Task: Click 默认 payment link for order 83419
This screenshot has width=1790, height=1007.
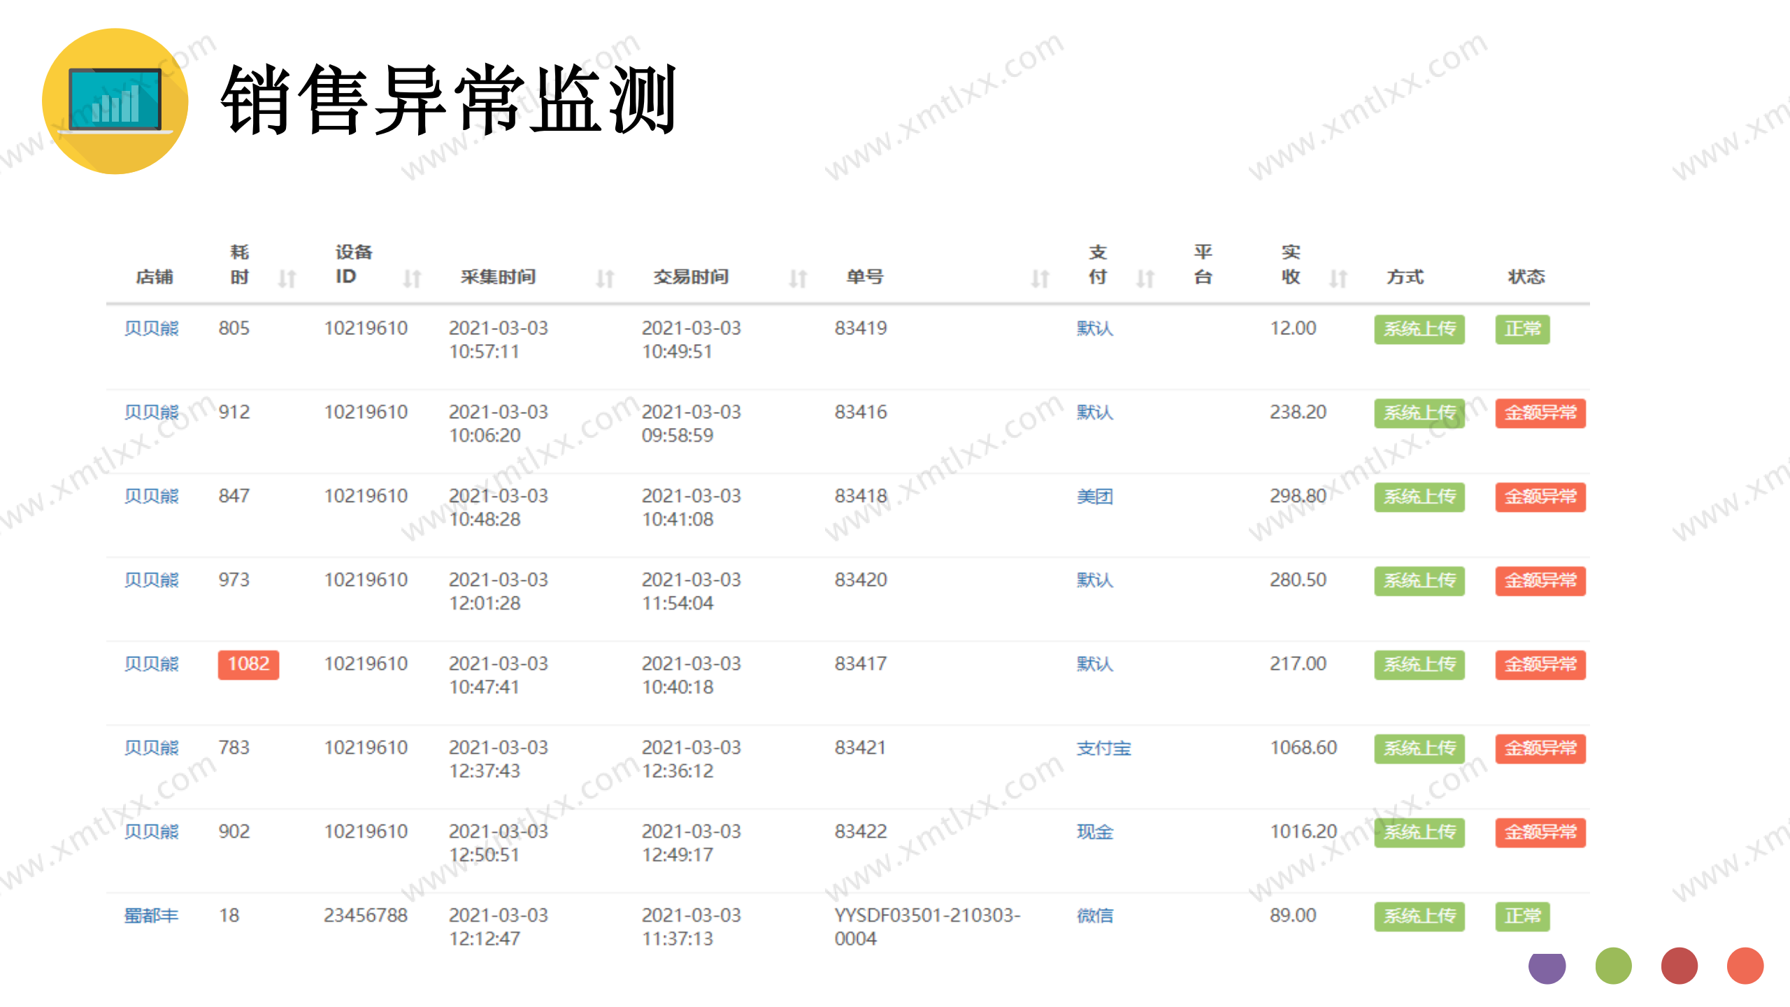Action: point(1095,328)
